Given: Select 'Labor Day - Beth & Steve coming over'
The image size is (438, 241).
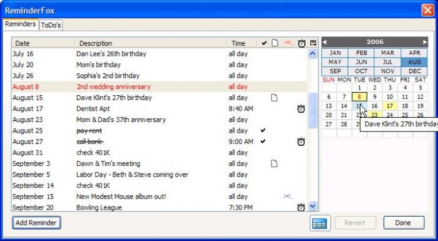Looking at the screenshot, I should pyautogui.click(x=159, y=175).
